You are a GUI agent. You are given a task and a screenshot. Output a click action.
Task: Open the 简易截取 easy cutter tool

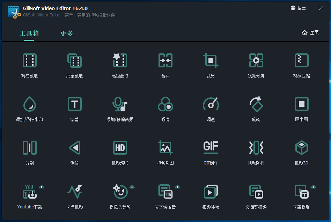pyautogui.click(x=30, y=61)
